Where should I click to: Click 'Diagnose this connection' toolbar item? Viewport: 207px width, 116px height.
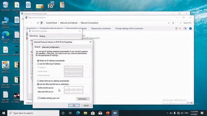tap(77, 28)
